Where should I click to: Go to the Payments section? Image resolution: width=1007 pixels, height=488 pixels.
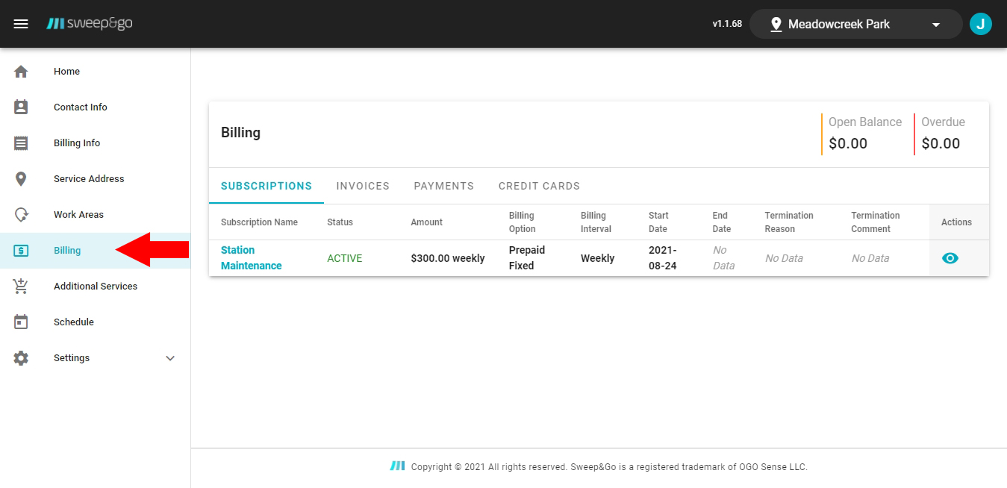pyautogui.click(x=443, y=185)
